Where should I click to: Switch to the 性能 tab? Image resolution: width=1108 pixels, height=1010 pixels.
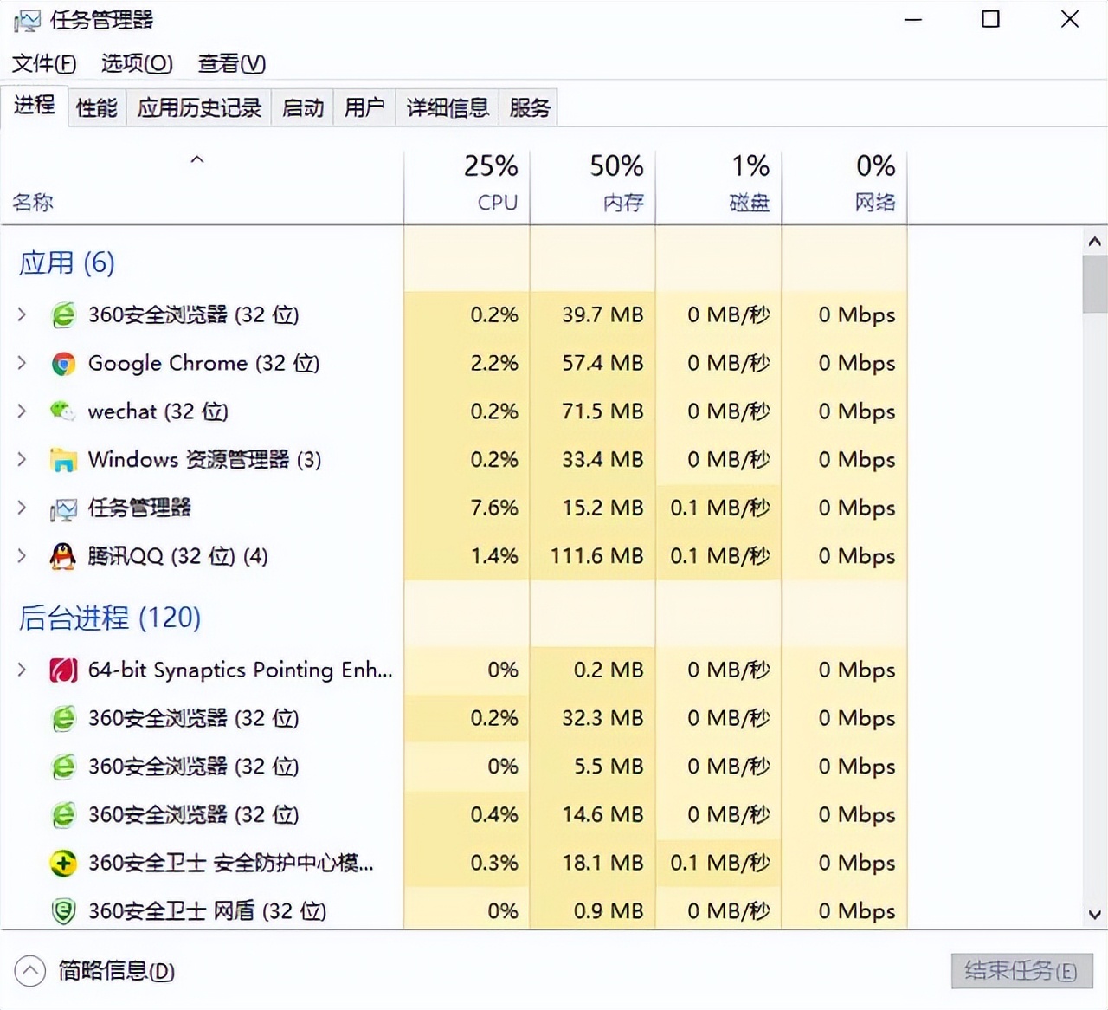(96, 107)
